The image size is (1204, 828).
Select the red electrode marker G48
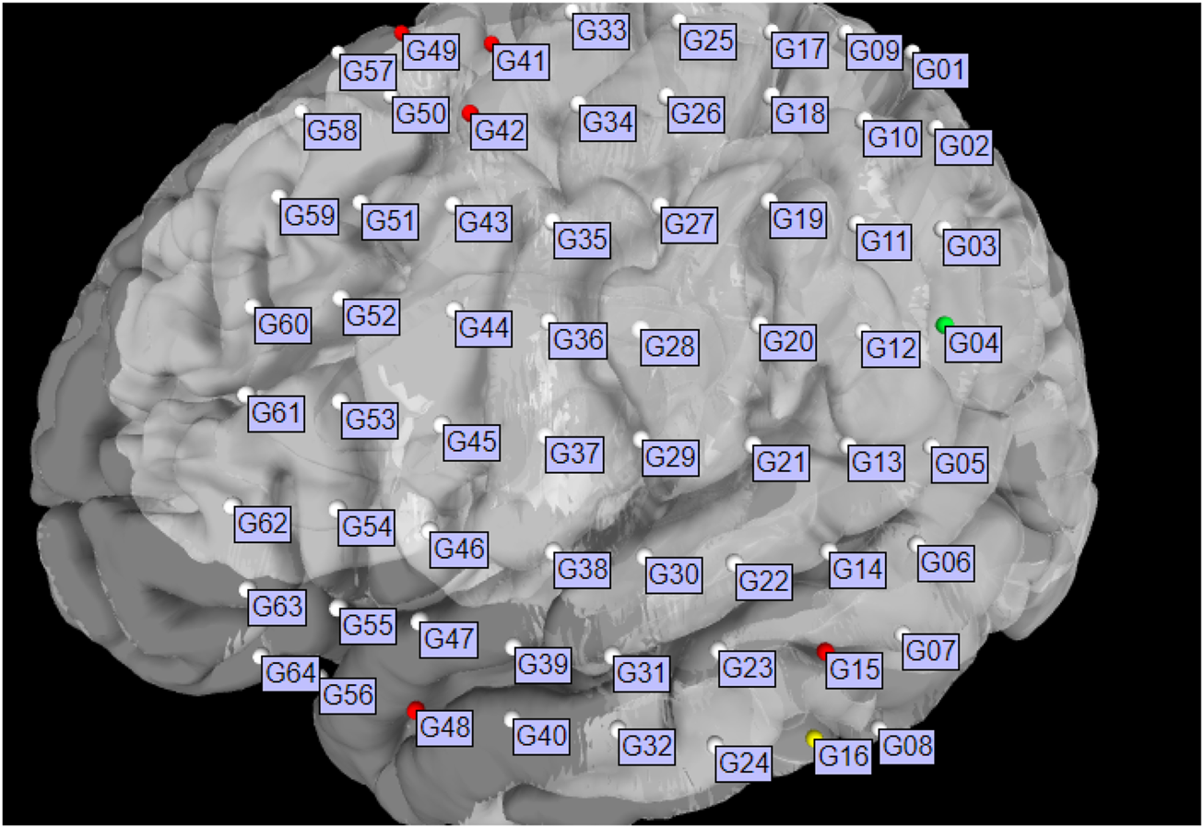(x=415, y=711)
